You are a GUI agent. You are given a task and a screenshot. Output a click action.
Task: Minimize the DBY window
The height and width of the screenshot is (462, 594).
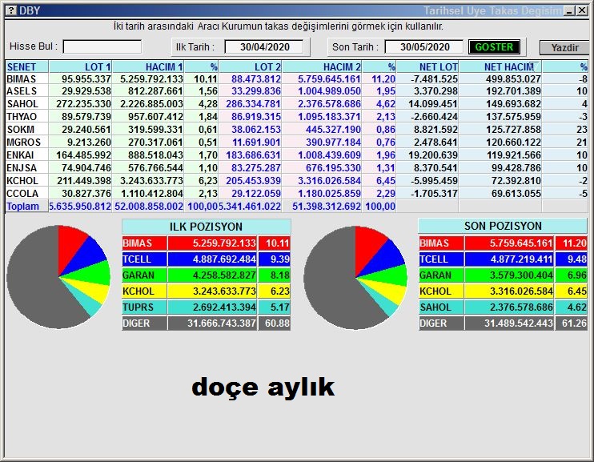(x=569, y=10)
